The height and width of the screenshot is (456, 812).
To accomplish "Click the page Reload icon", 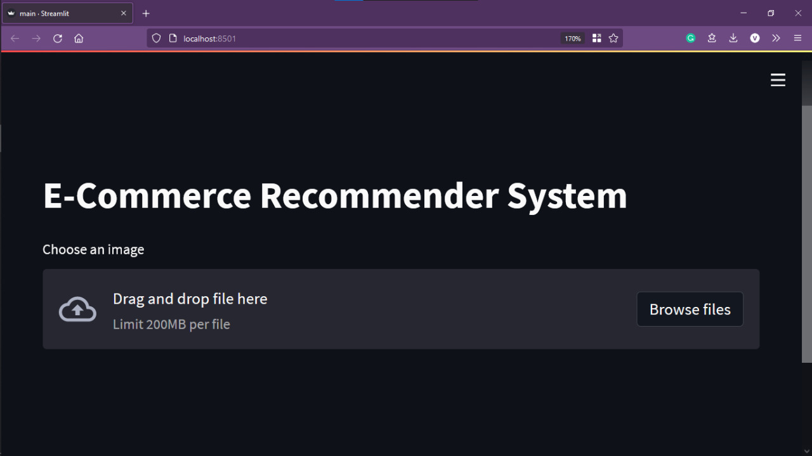I will pos(57,38).
